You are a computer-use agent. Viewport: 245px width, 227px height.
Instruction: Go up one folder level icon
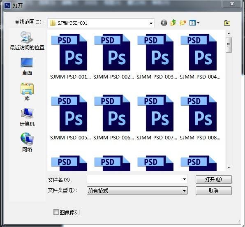pos(173,23)
